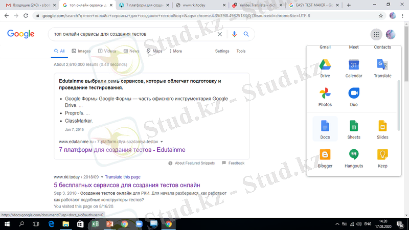This screenshot has width=409, height=230.
Task: Open Translate from apps panel
Action: pyautogui.click(x=382, y=68)
